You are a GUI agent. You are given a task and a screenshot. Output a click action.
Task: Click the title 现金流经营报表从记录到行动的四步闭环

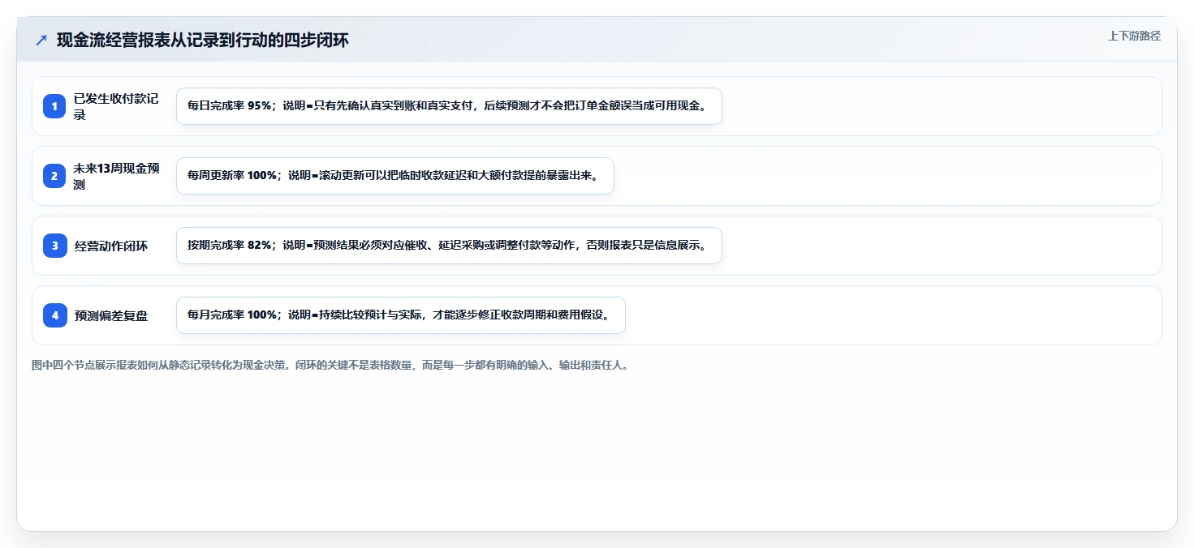pos(203,40)
